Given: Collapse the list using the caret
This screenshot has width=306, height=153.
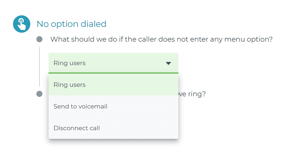Looking at the screenshot, I should [x=168, y=63].
